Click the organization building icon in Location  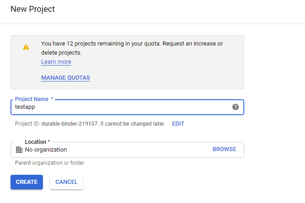19,150
